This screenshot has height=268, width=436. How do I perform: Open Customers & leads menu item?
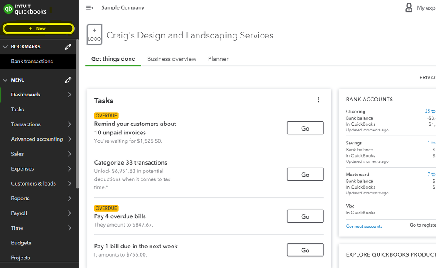[x=33, y=183]
